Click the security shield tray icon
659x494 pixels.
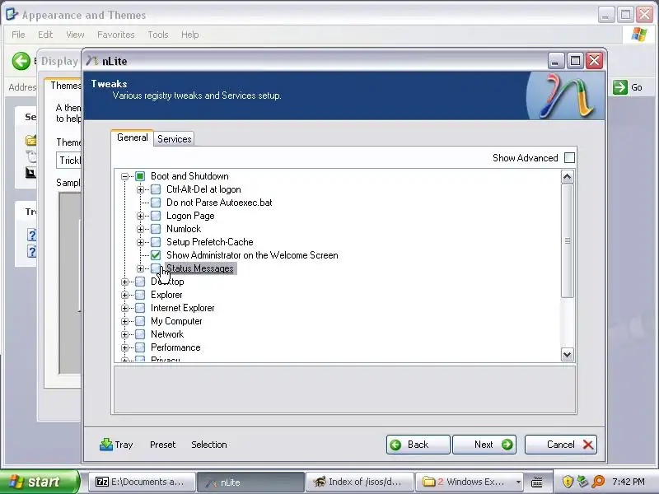pos(568,482)
